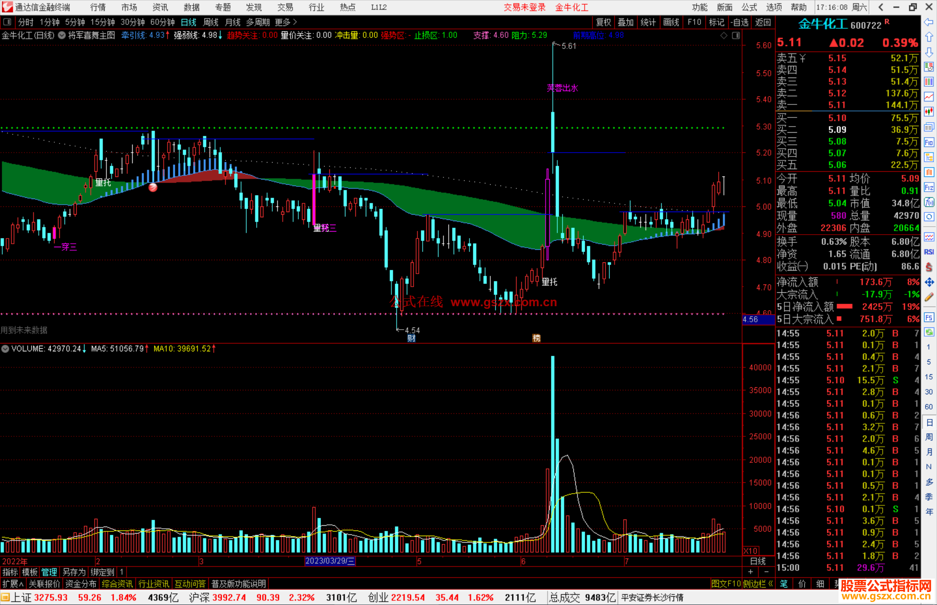Open the F10 company info sidebar icon
937x605 pixels.
929,142
